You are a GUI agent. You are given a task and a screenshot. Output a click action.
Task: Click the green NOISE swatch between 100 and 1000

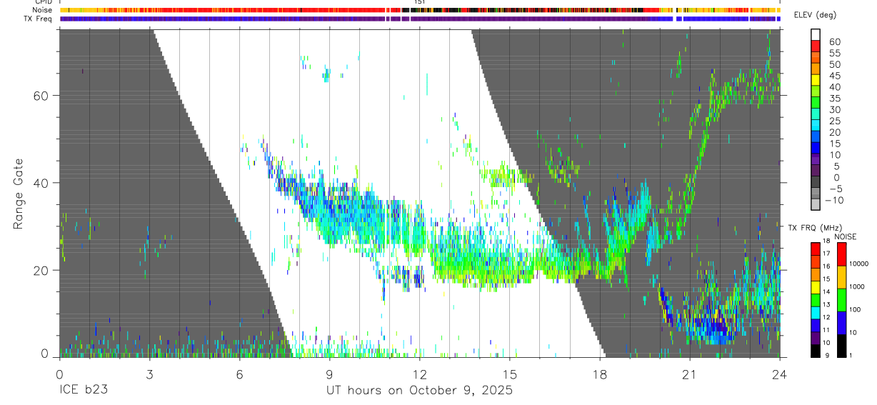[841, 300]
